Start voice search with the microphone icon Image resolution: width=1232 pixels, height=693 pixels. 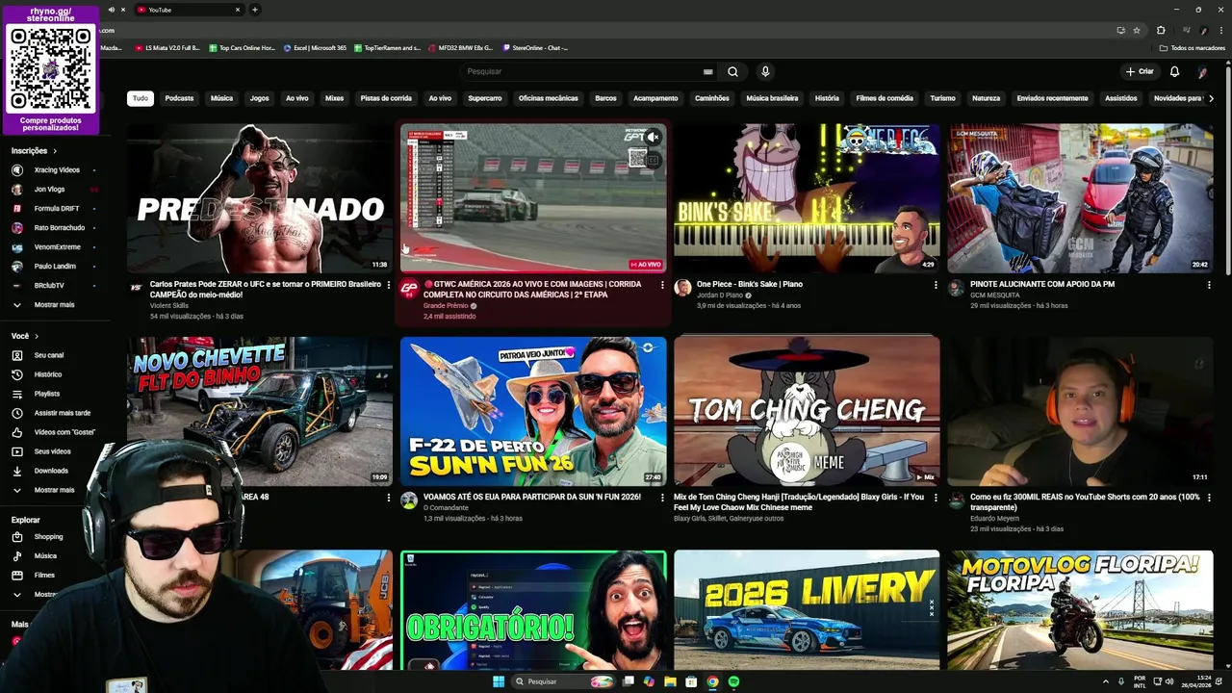pyautogui.click(x=765, y=71)
